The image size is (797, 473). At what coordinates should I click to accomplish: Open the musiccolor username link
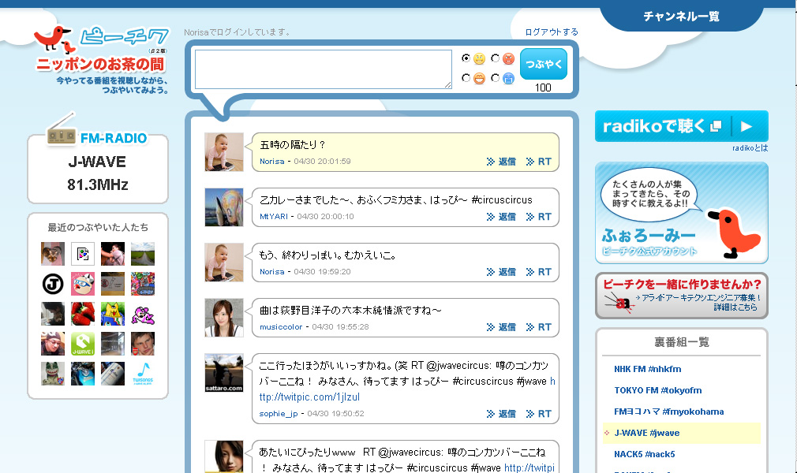(x=281, y=326)
